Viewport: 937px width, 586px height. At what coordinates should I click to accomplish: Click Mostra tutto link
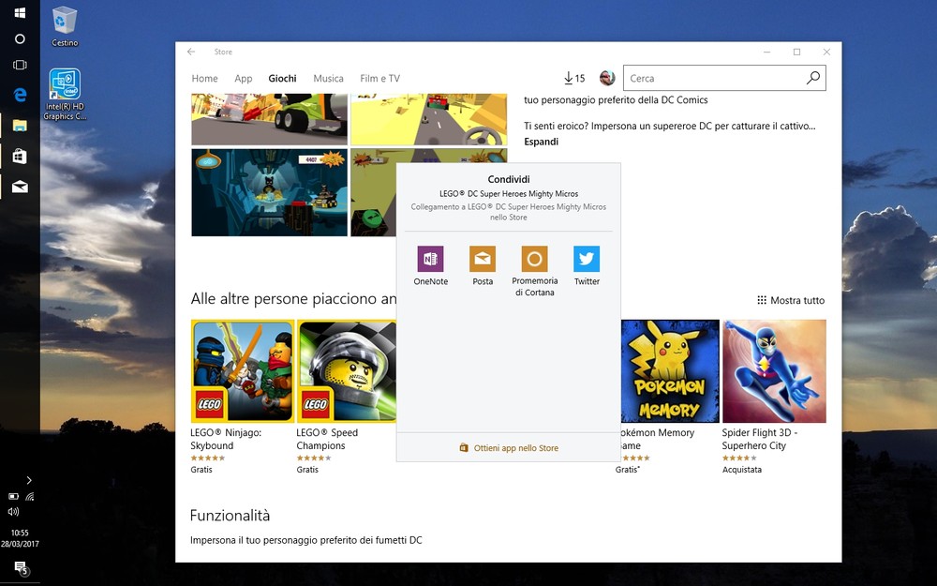791,300
